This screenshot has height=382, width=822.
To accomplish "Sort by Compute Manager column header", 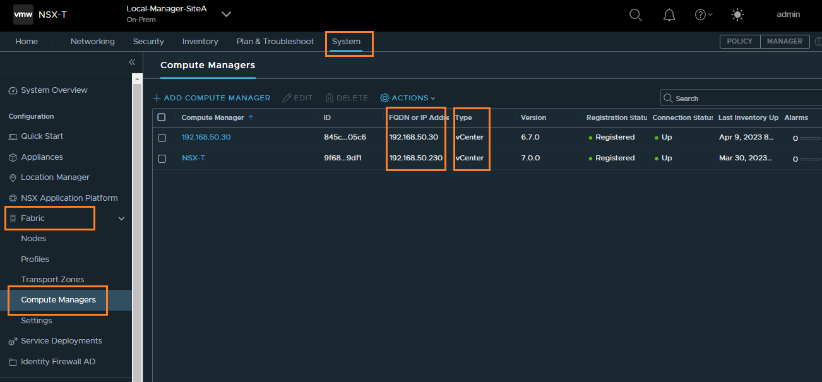I will (x=213, y=117).
